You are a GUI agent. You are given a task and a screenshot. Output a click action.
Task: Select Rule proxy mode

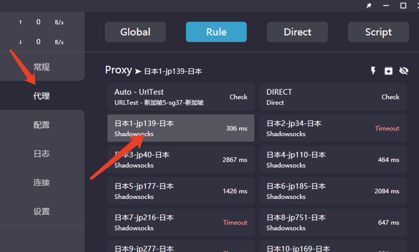(216, 32)
